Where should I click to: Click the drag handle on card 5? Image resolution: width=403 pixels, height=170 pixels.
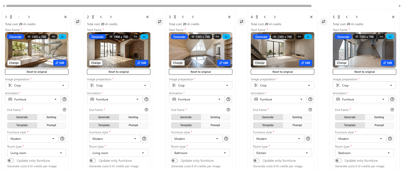tap(339, 17)
